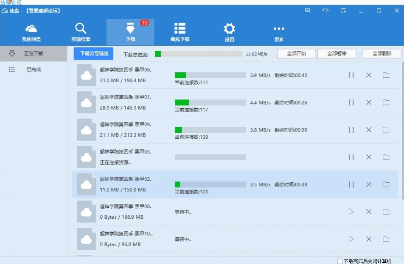Select file name 超神学院第四季 黑甲06.
This screenshot has height=264, width=404.
126,69
